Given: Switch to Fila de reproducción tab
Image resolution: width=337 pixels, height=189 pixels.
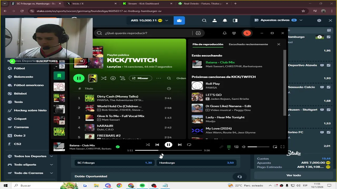Looking at the screenshot, I should [208, 44].
